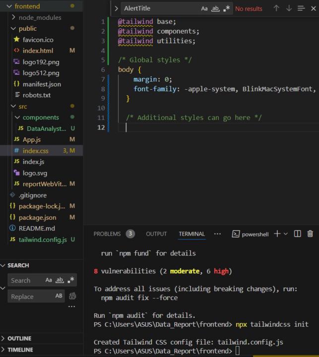The width and height of the screenshot is (319, 357).
Task: Switch to the PROBLEMS tab
Action: (x=107, y=234)
